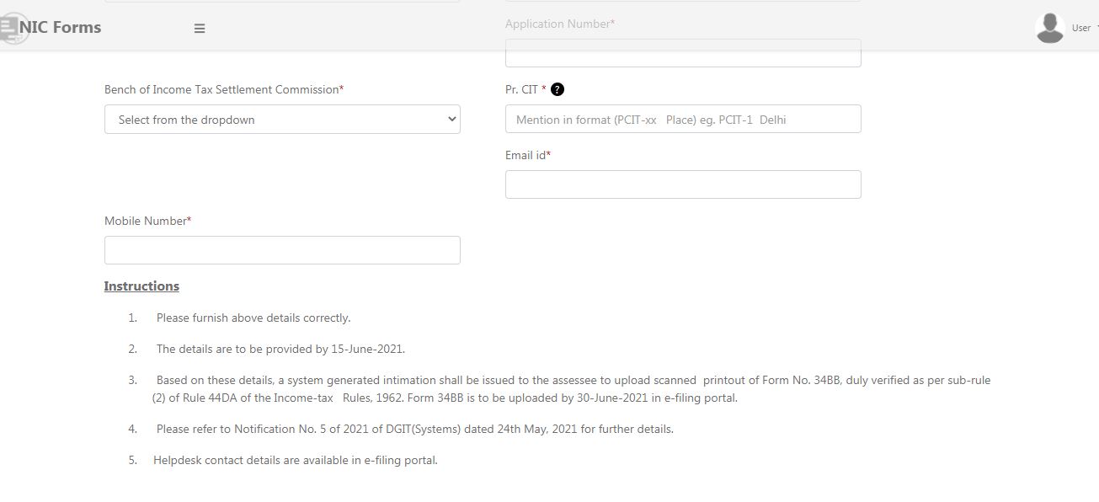Click the Application Number input field
This screenshot has width=1099, height=502.
tap(682, 52)
